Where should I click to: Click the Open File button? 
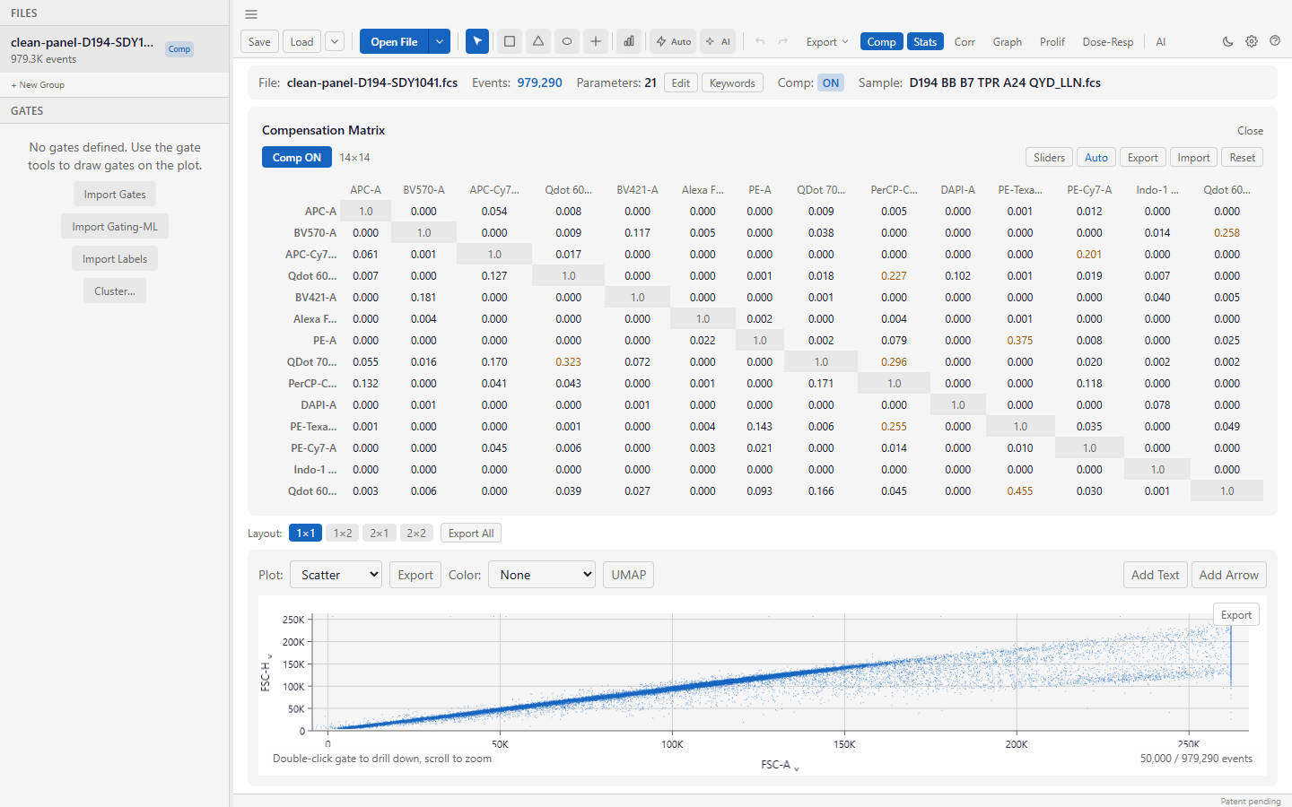click(x=394, y=41)
